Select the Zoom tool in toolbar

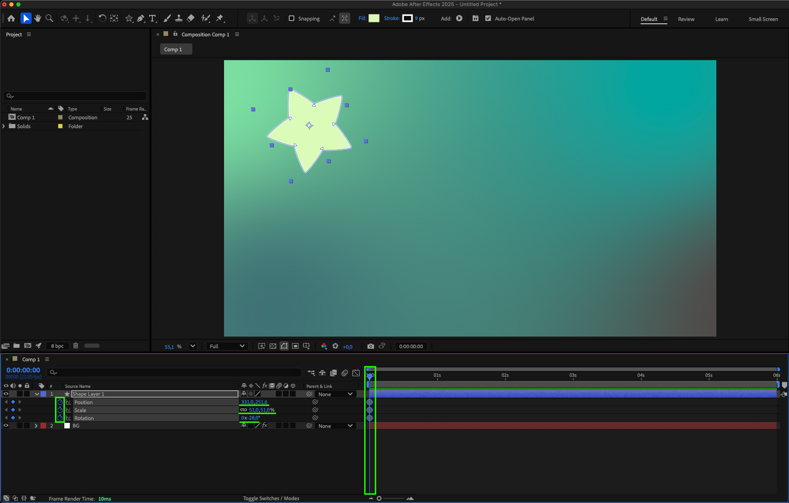point(49,18)
